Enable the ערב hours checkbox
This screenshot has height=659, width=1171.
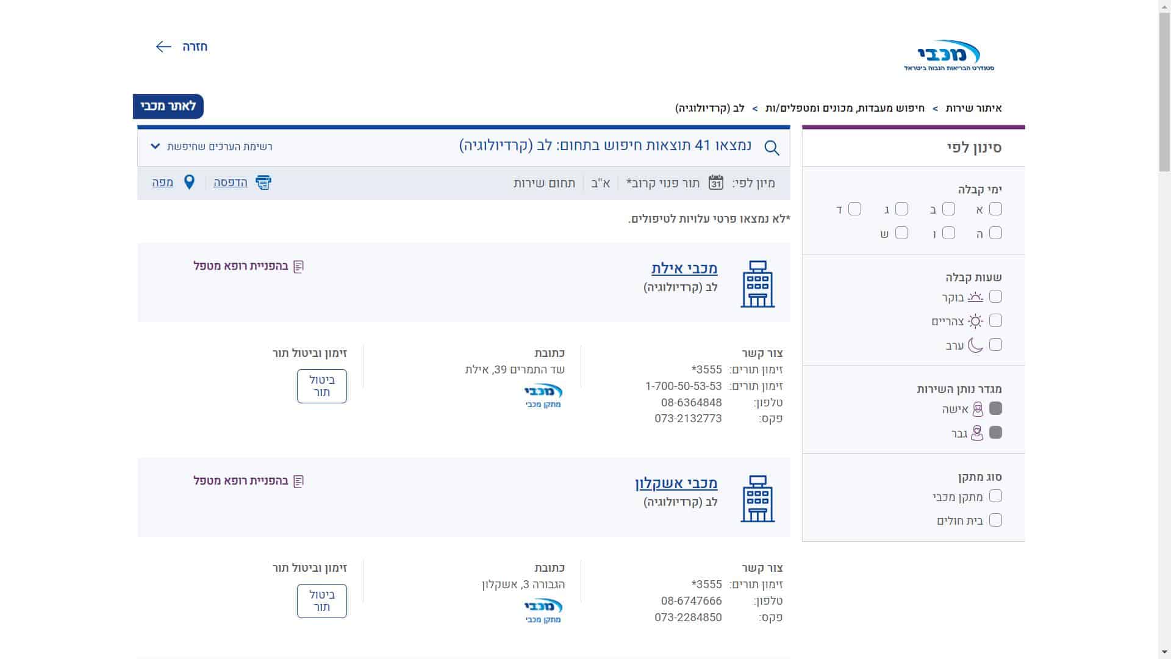tap(995, 345)
